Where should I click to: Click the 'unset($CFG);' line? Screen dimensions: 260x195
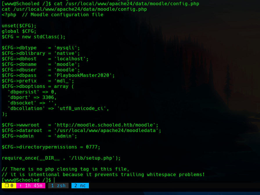pos(19,26)
